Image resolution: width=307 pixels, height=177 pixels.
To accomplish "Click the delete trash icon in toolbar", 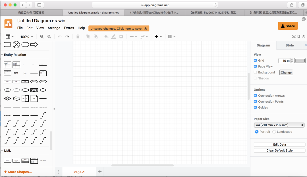I will pyautogui.click(x=78, y=36).
